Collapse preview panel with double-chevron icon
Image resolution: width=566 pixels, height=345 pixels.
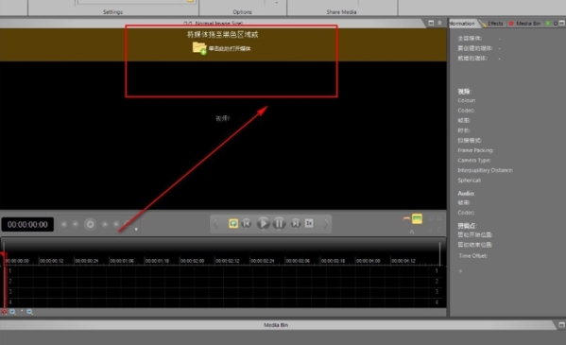(439, 23)
